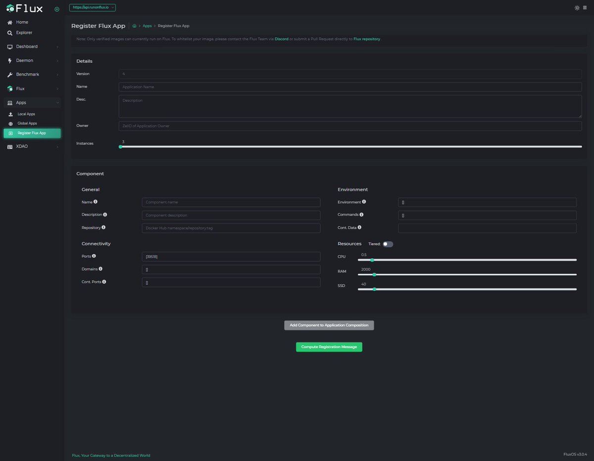Click the Cont. Data input field
Screen dimensions: 594x461
(x=487, y=228)
